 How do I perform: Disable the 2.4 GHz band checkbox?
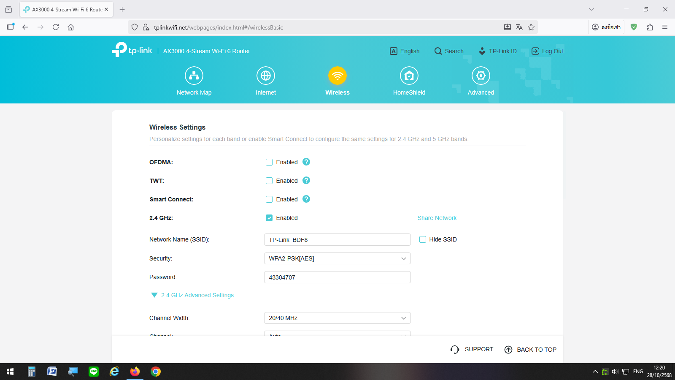point(269,218)
